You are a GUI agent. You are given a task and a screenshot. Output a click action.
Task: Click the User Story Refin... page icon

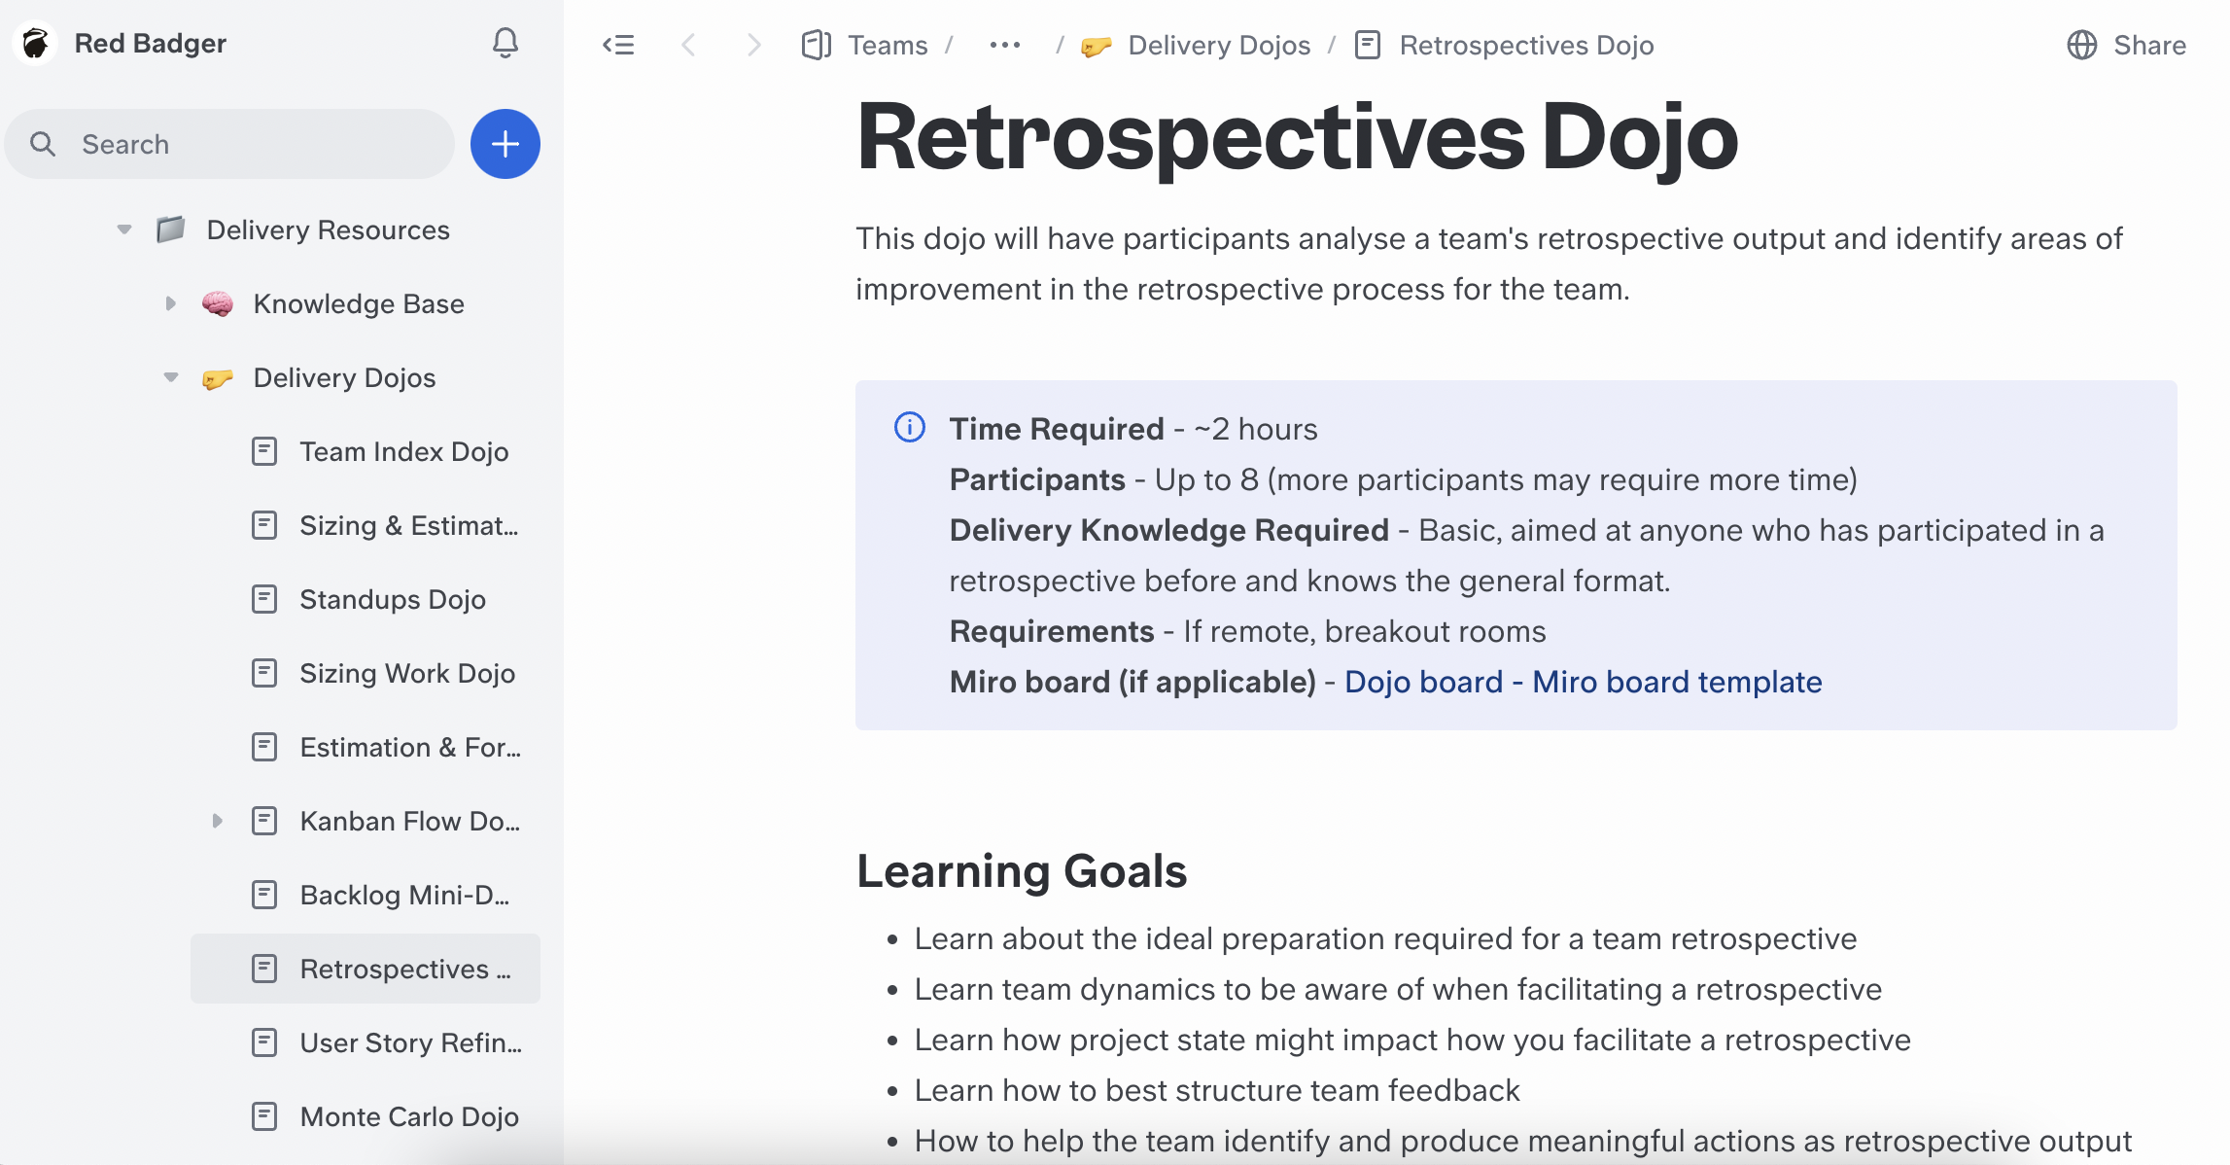pyautogui.click(x=264, y=1042)
